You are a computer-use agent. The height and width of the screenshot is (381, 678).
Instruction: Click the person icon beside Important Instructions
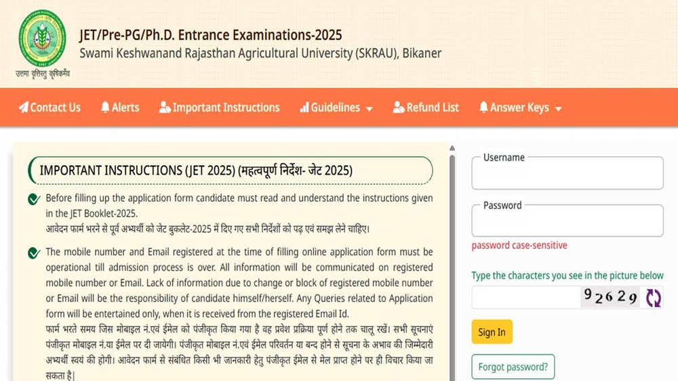pyautogui.click(x=165, y=107)
